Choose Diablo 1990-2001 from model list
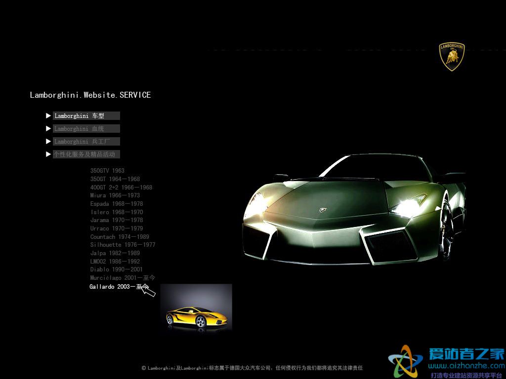 [x=116, y=269]
